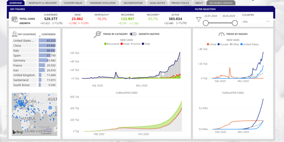The height and width of the screenshot is (142, 284).
Task: Click the trend by category magnifier icon
Action: click(x=98, y=34)
